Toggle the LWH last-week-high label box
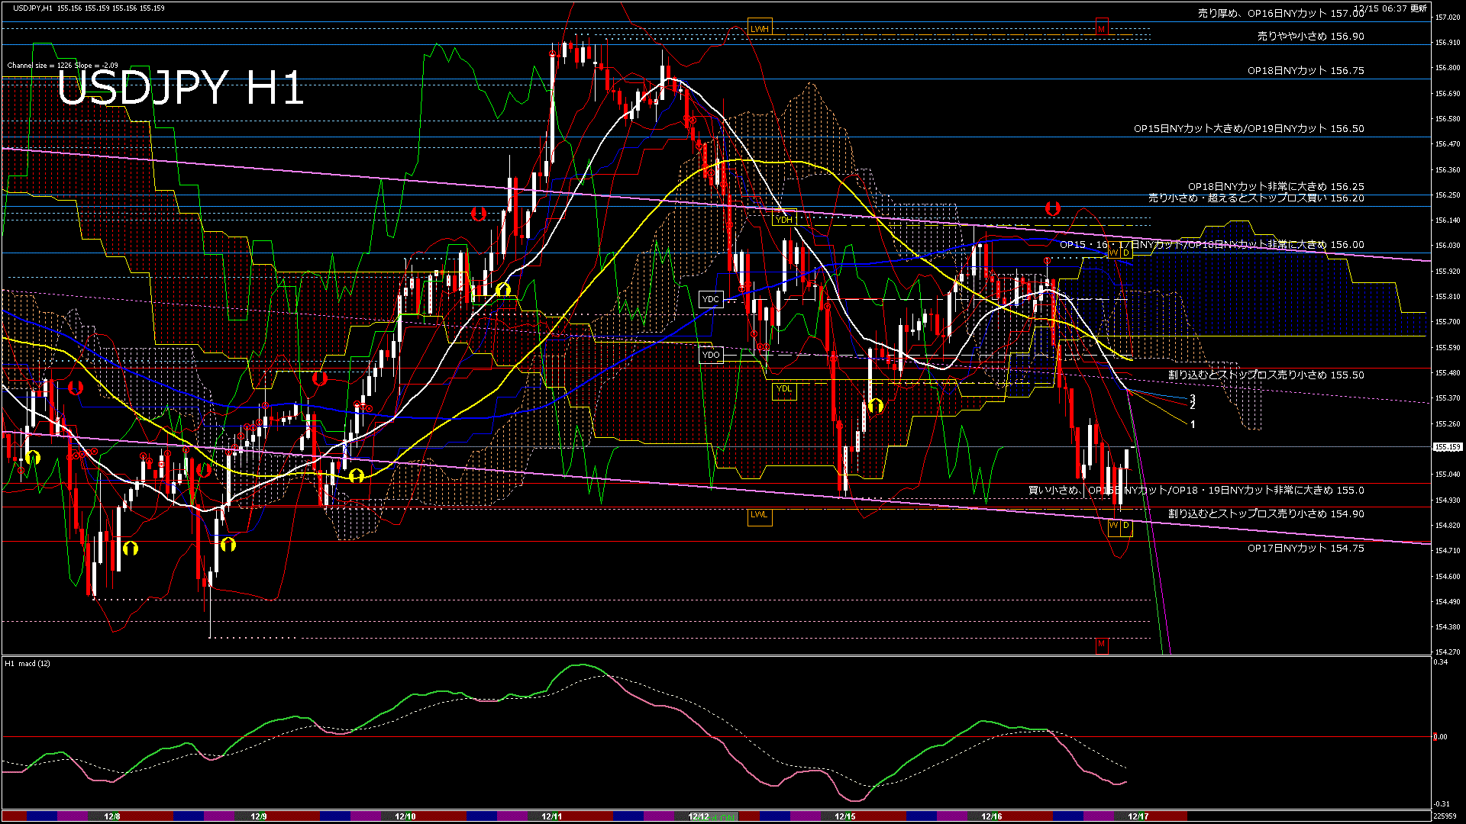This screenshot has width=1466, height=824. [x=759, y=27]
